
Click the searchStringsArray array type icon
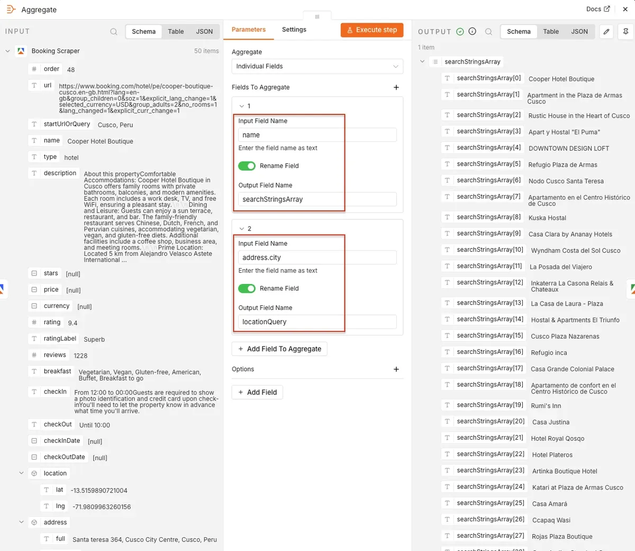[x=436, y=62]
